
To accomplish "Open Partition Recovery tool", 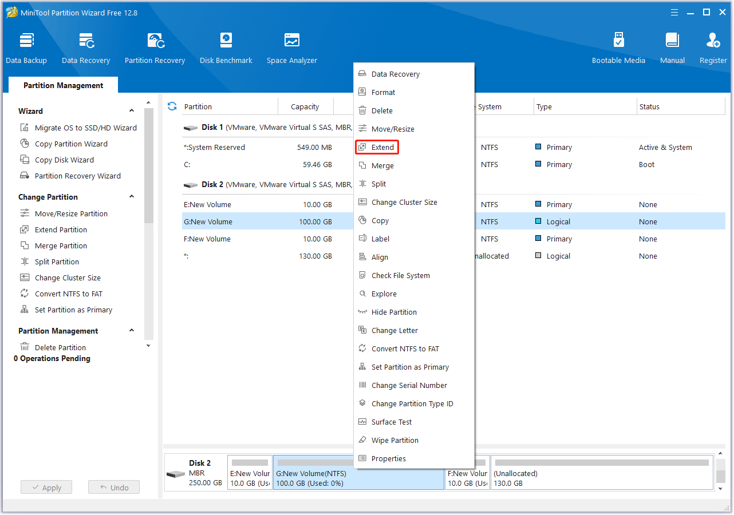I will pos(155,49).
